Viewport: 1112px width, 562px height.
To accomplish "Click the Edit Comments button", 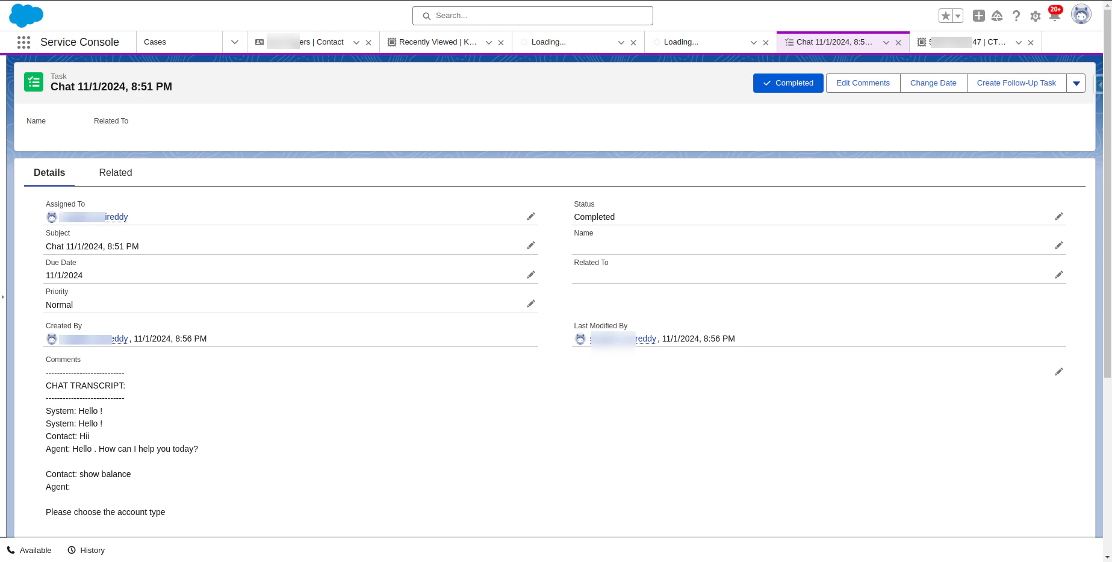I will point(863,83).
